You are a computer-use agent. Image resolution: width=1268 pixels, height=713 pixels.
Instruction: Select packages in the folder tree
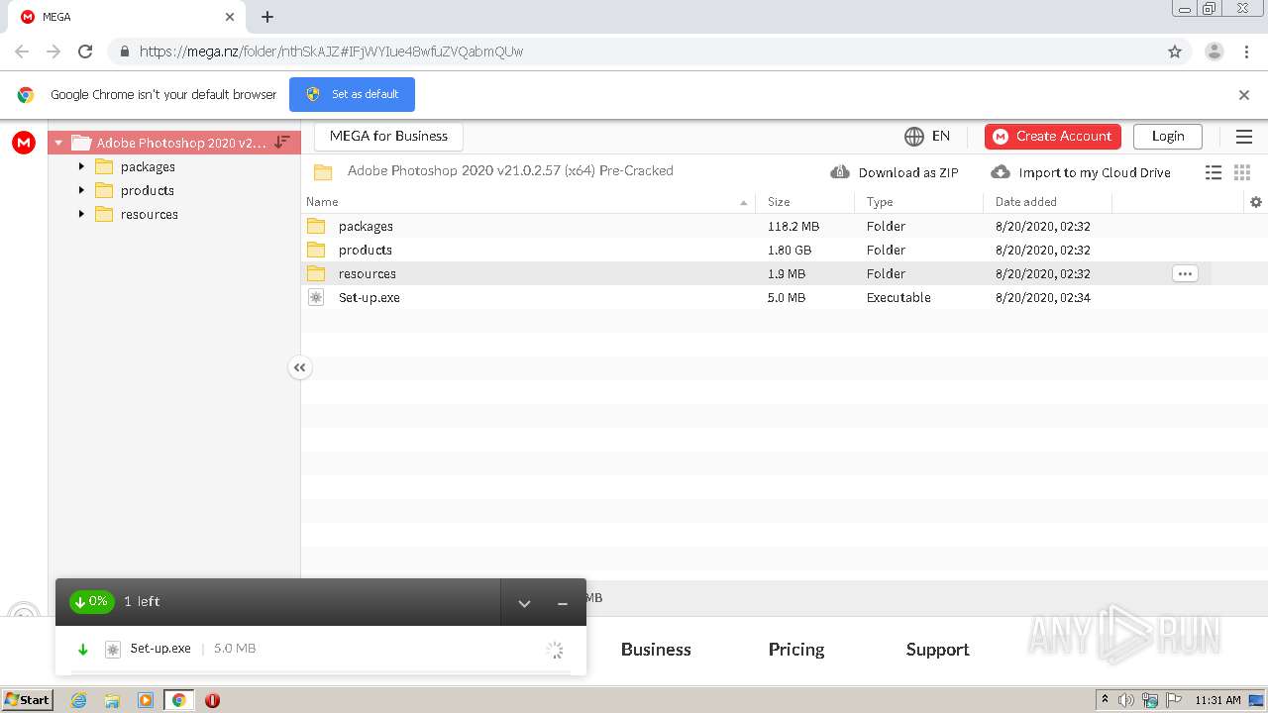tap(148, 166)
